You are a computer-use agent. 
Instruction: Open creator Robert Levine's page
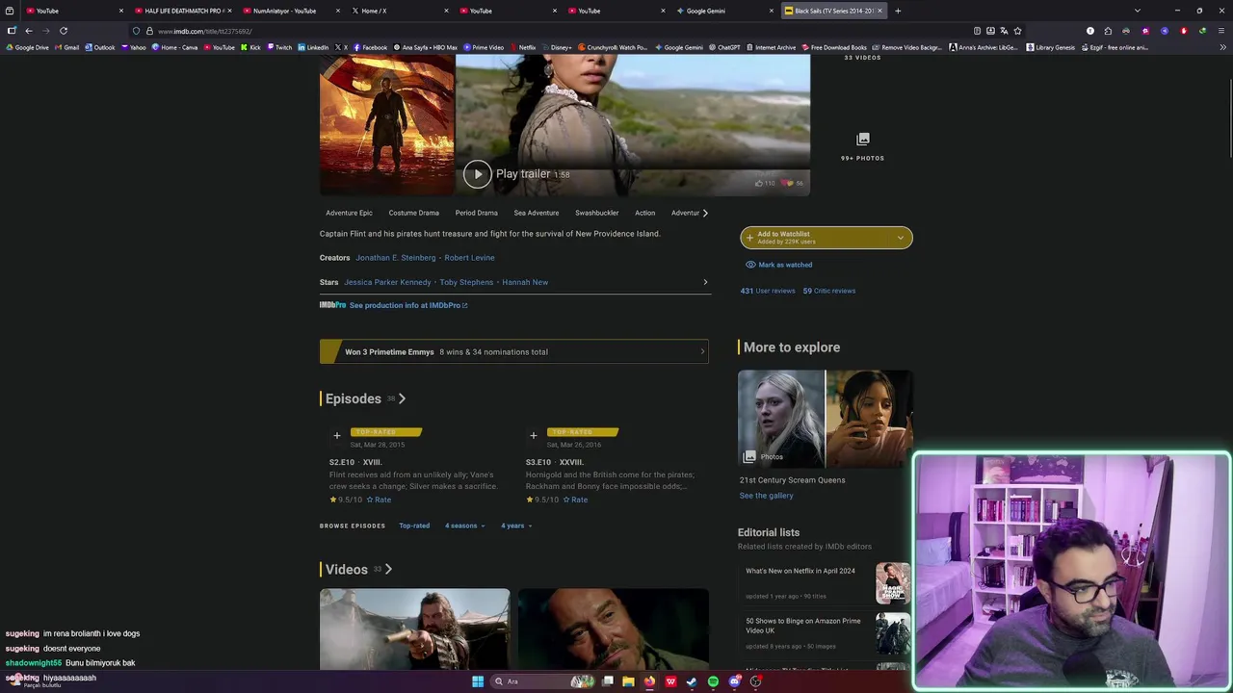[x=469, y=258]
